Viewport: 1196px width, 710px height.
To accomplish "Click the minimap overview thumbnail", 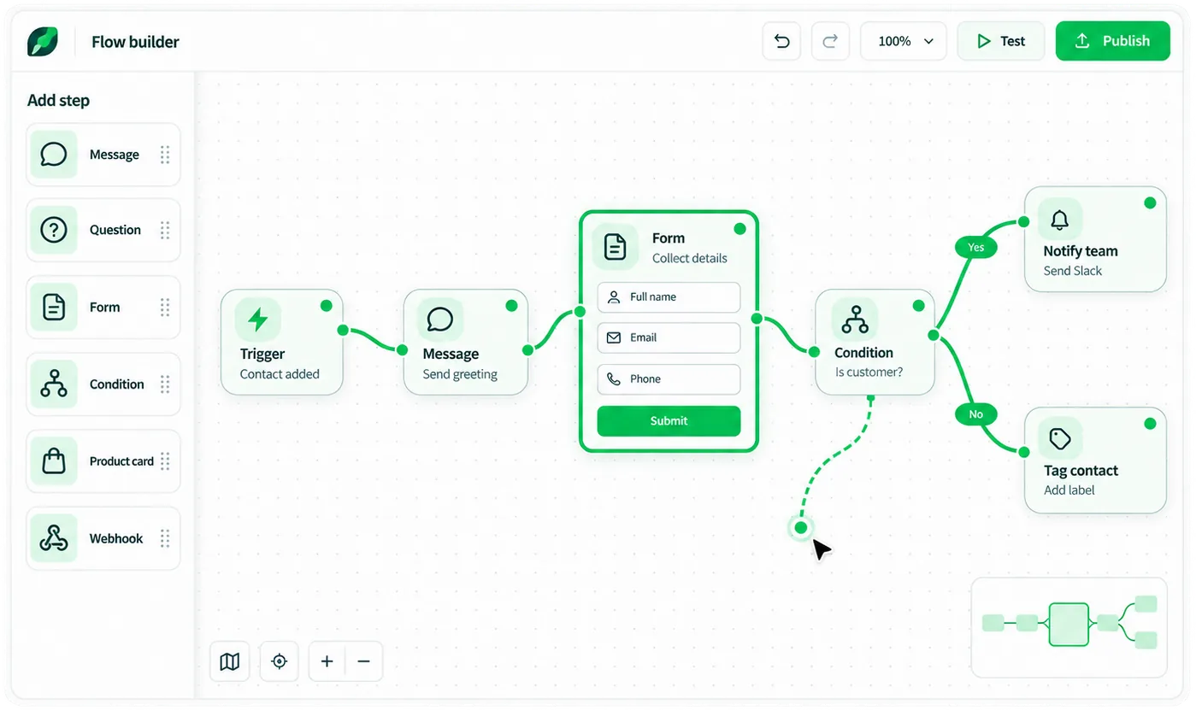I will [1069, 627].
